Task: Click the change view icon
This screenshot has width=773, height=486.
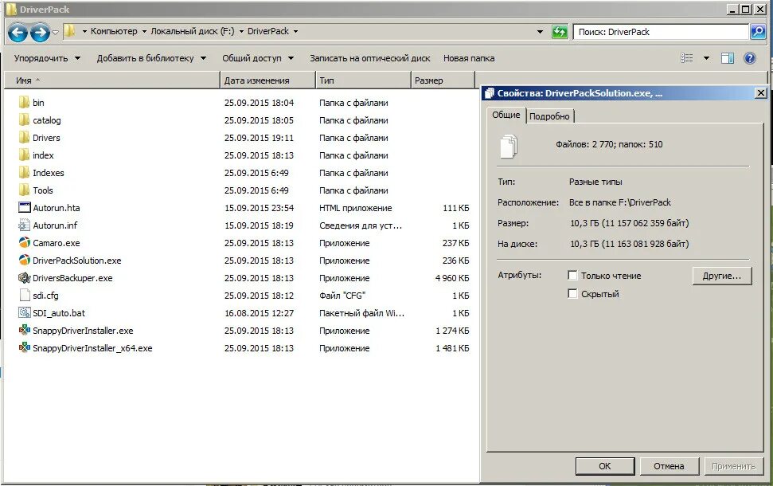Action: (x=687, y=57)
